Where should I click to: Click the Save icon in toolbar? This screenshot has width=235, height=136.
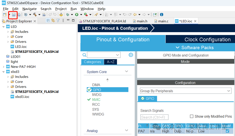[x=14, y=15]
